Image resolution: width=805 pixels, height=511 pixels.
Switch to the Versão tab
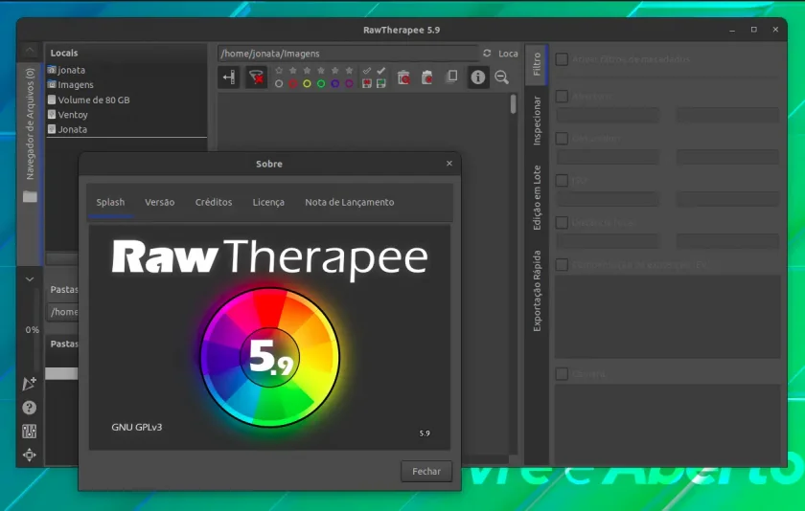point(160,202)
